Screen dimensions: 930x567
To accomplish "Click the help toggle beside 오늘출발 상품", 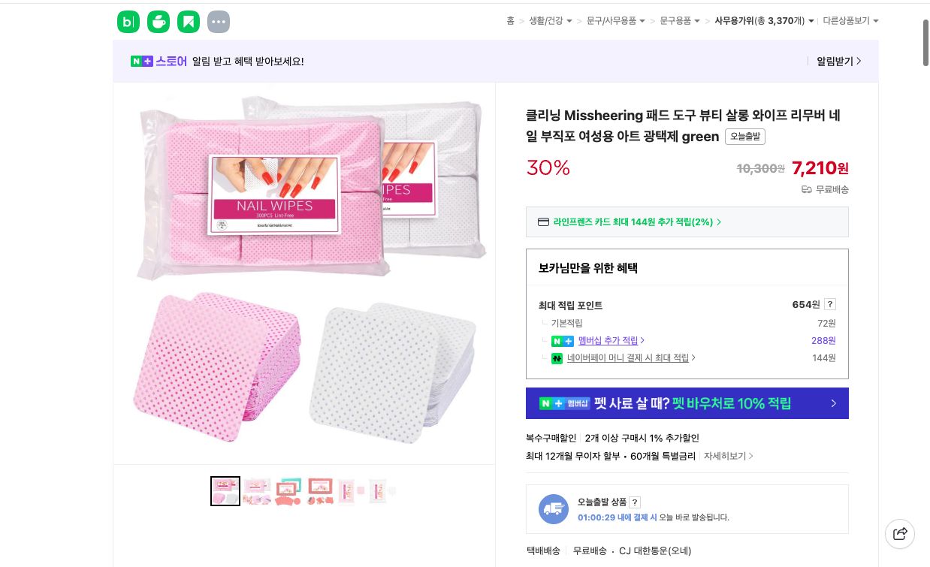I will pos(635,502).
